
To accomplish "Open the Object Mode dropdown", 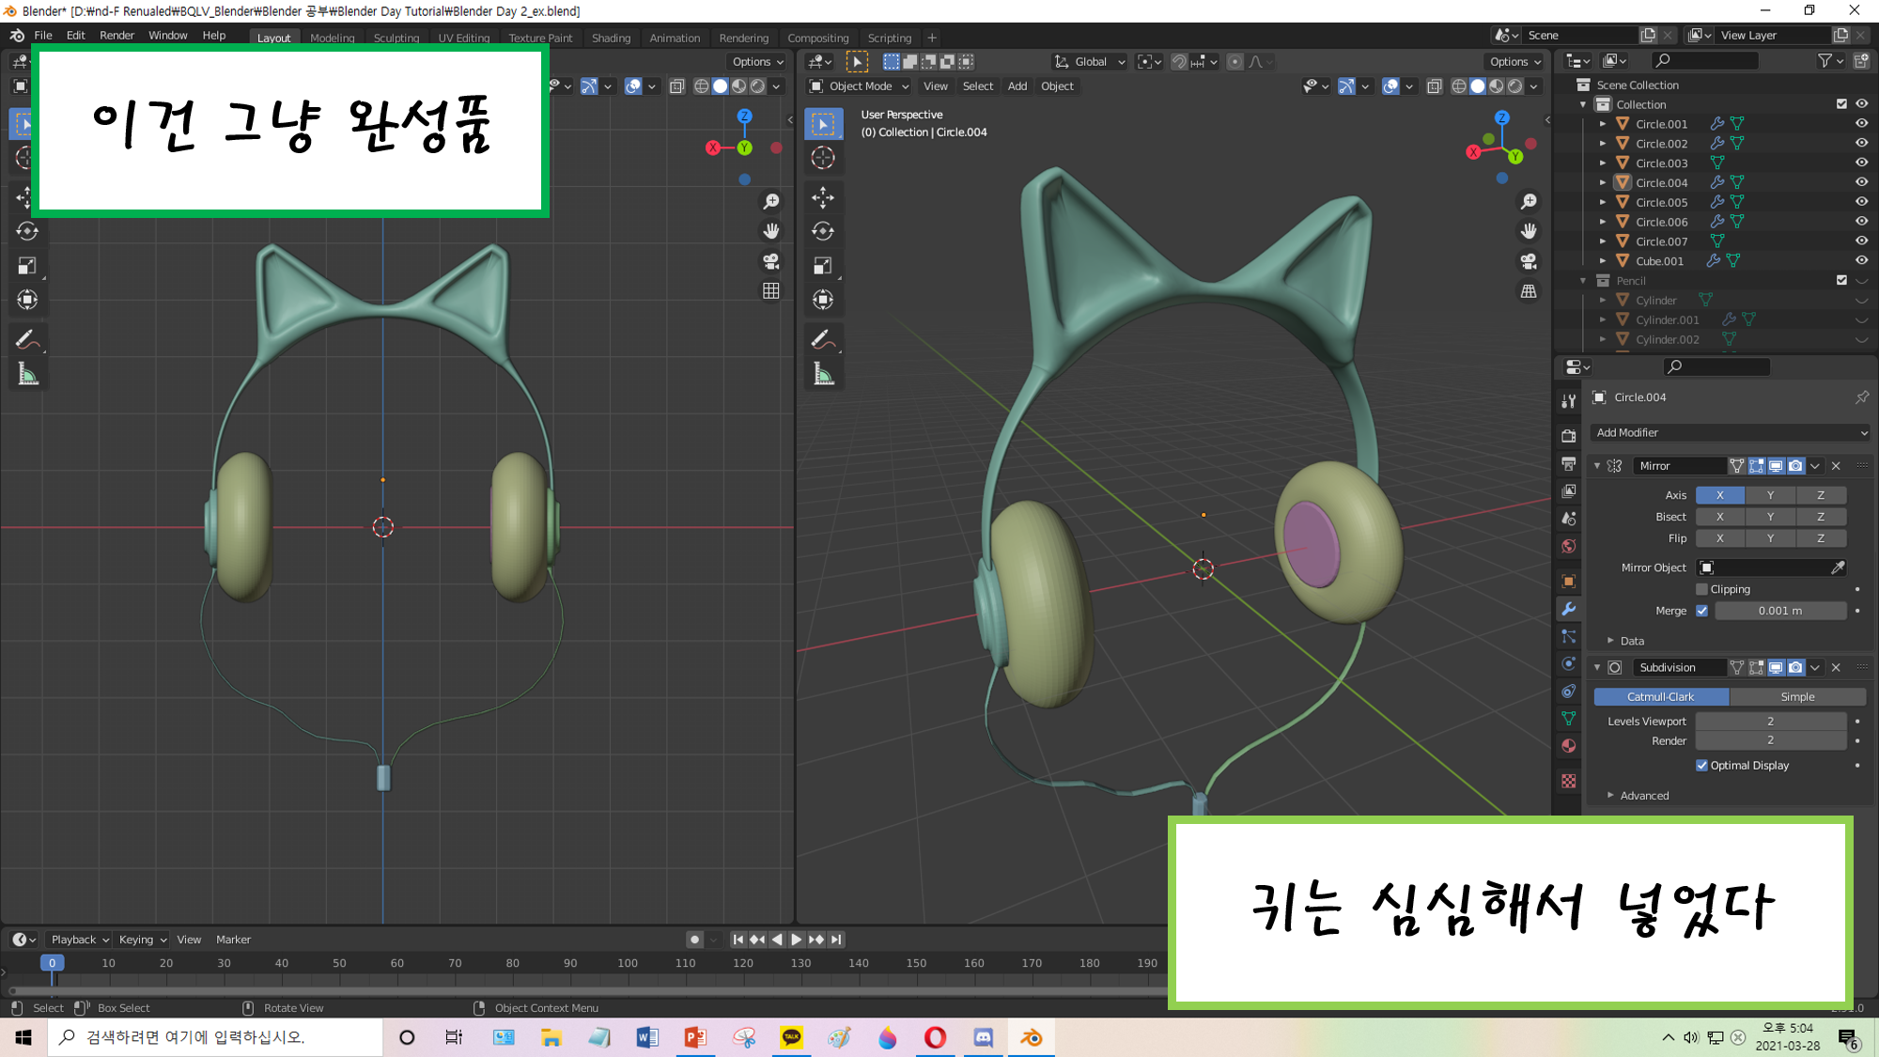I will [860, 85].
